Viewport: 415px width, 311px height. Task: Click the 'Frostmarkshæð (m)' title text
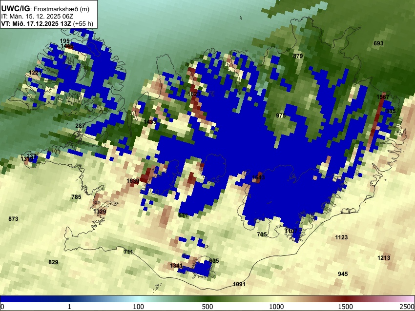tap(62, 9)
